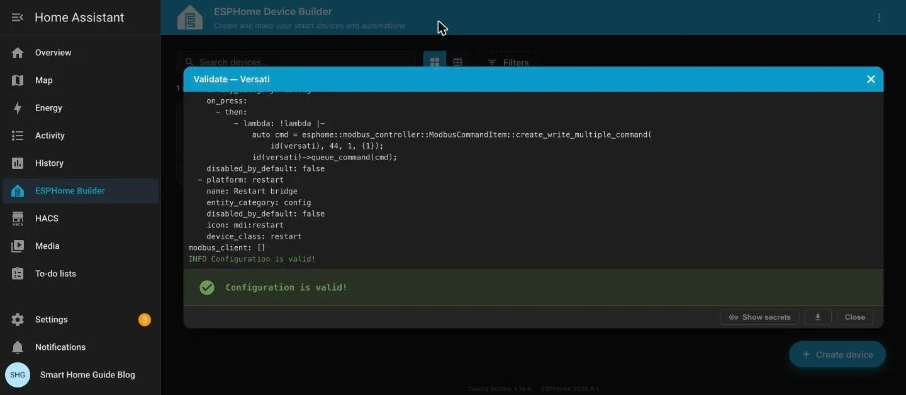Viewport: 906px width, 395px height.
Task: Click 'icon: mdi:restart' line
Action: tap(245, 225)
